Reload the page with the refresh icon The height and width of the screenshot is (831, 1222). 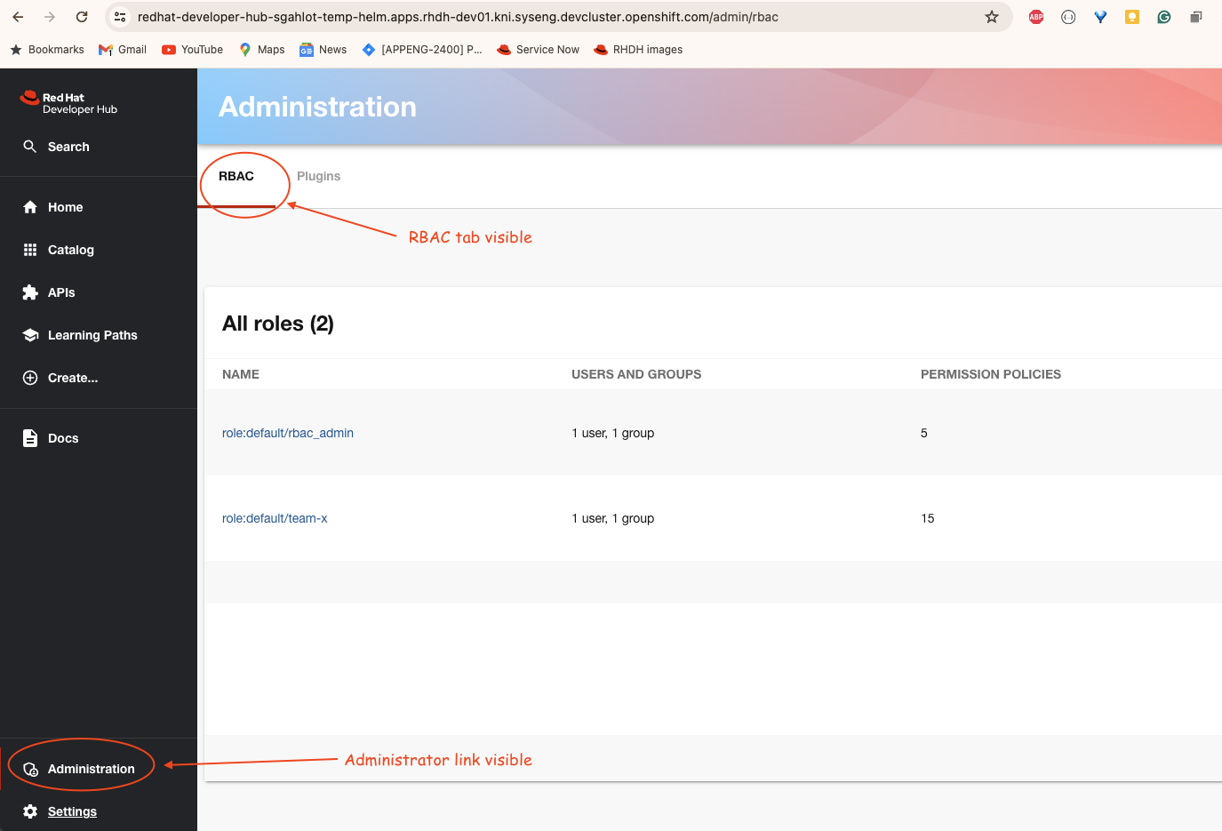click(x=82, y=17)
